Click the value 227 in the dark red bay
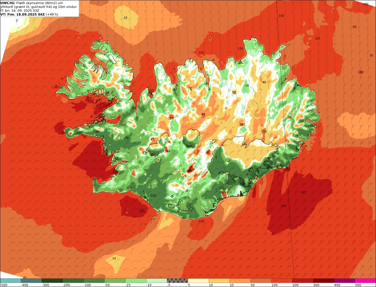 coord(106,106)
